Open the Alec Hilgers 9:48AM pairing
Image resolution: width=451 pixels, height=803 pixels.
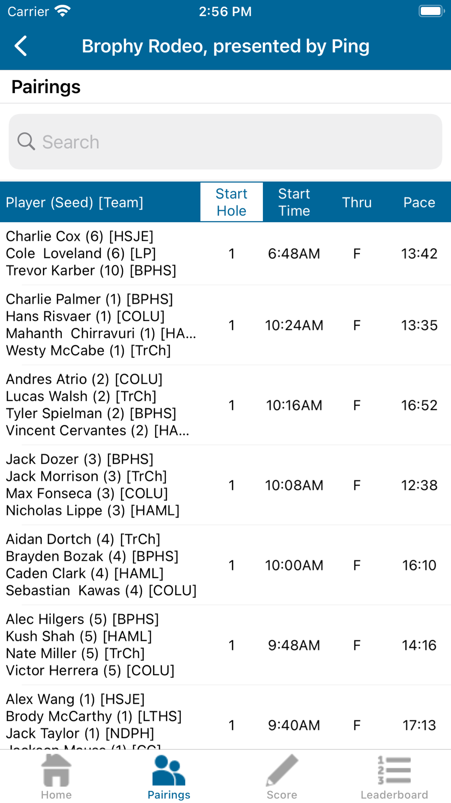coord(225,644)
